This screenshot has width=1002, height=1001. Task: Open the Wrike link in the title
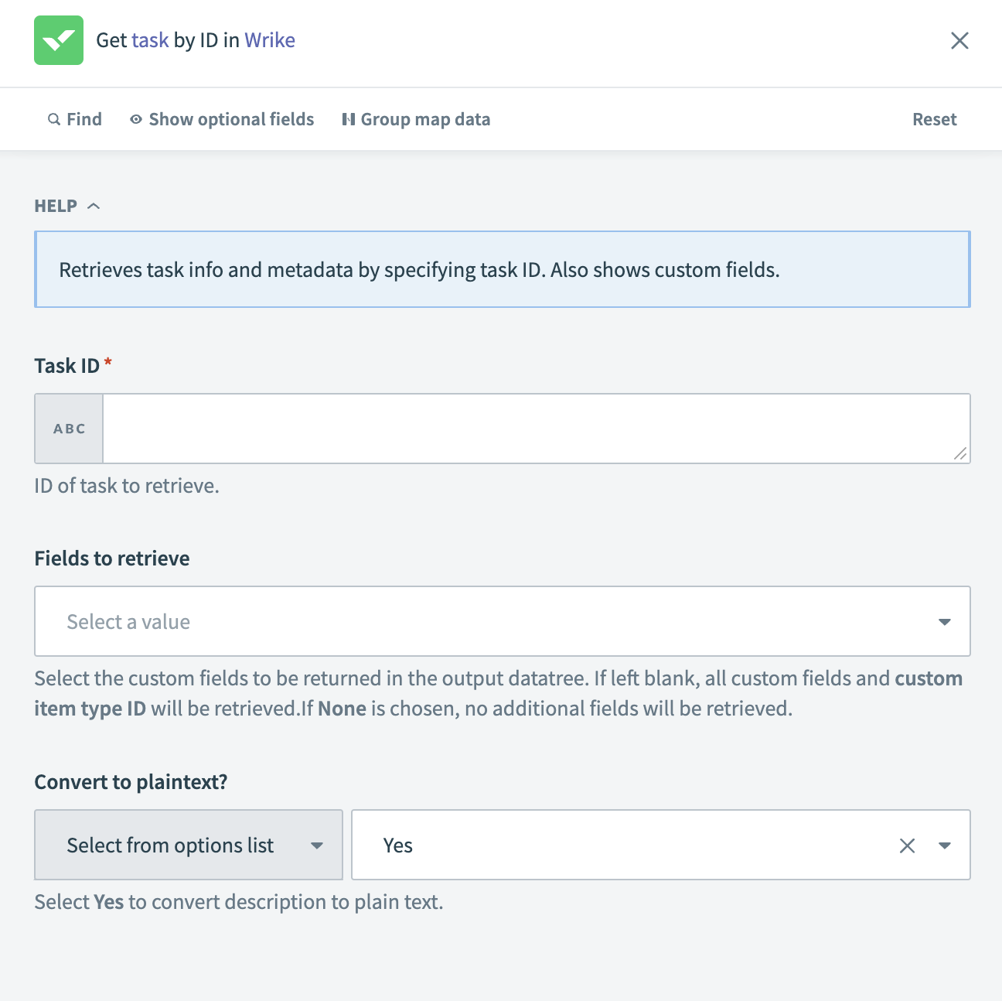pos(269,39)
